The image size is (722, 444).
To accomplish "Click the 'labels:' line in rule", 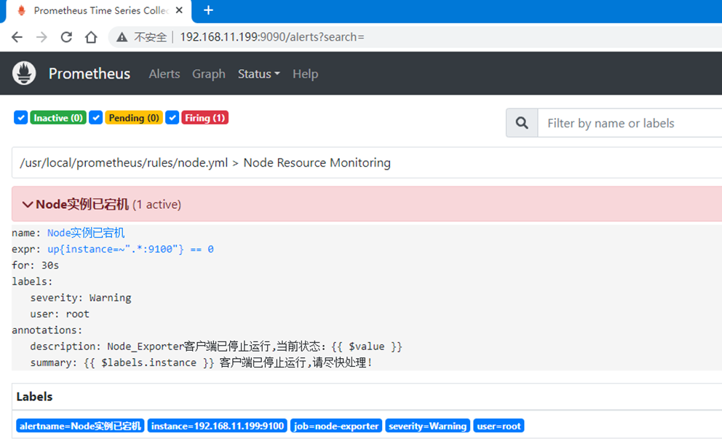I will pyautogui.click(x=32, y=282).
